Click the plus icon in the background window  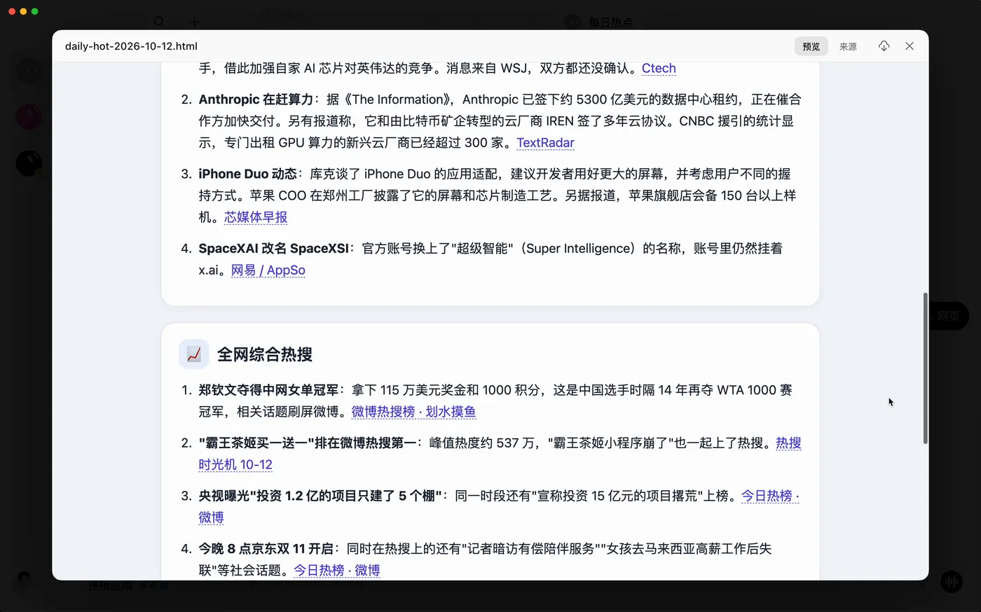(x=194, y=22)
